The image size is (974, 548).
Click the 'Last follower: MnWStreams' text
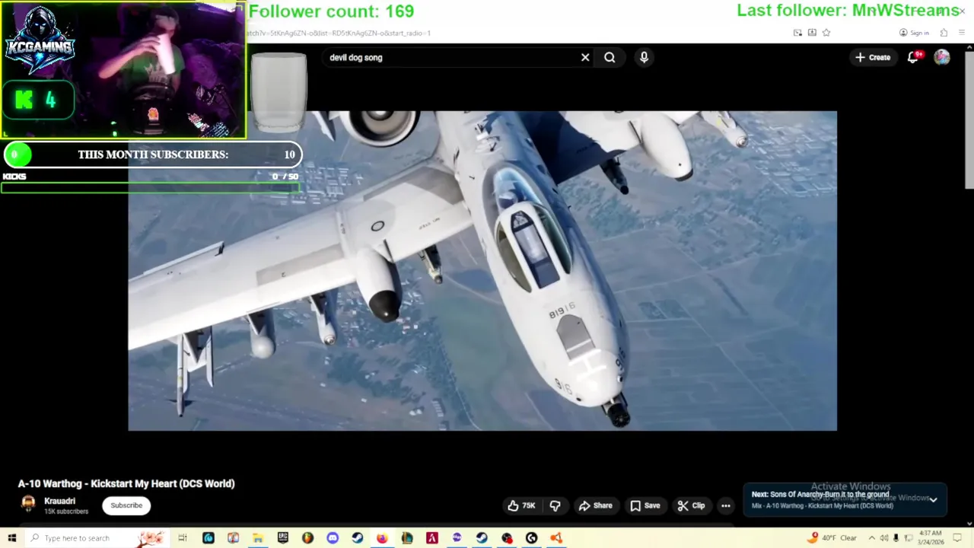click(848, 11)
